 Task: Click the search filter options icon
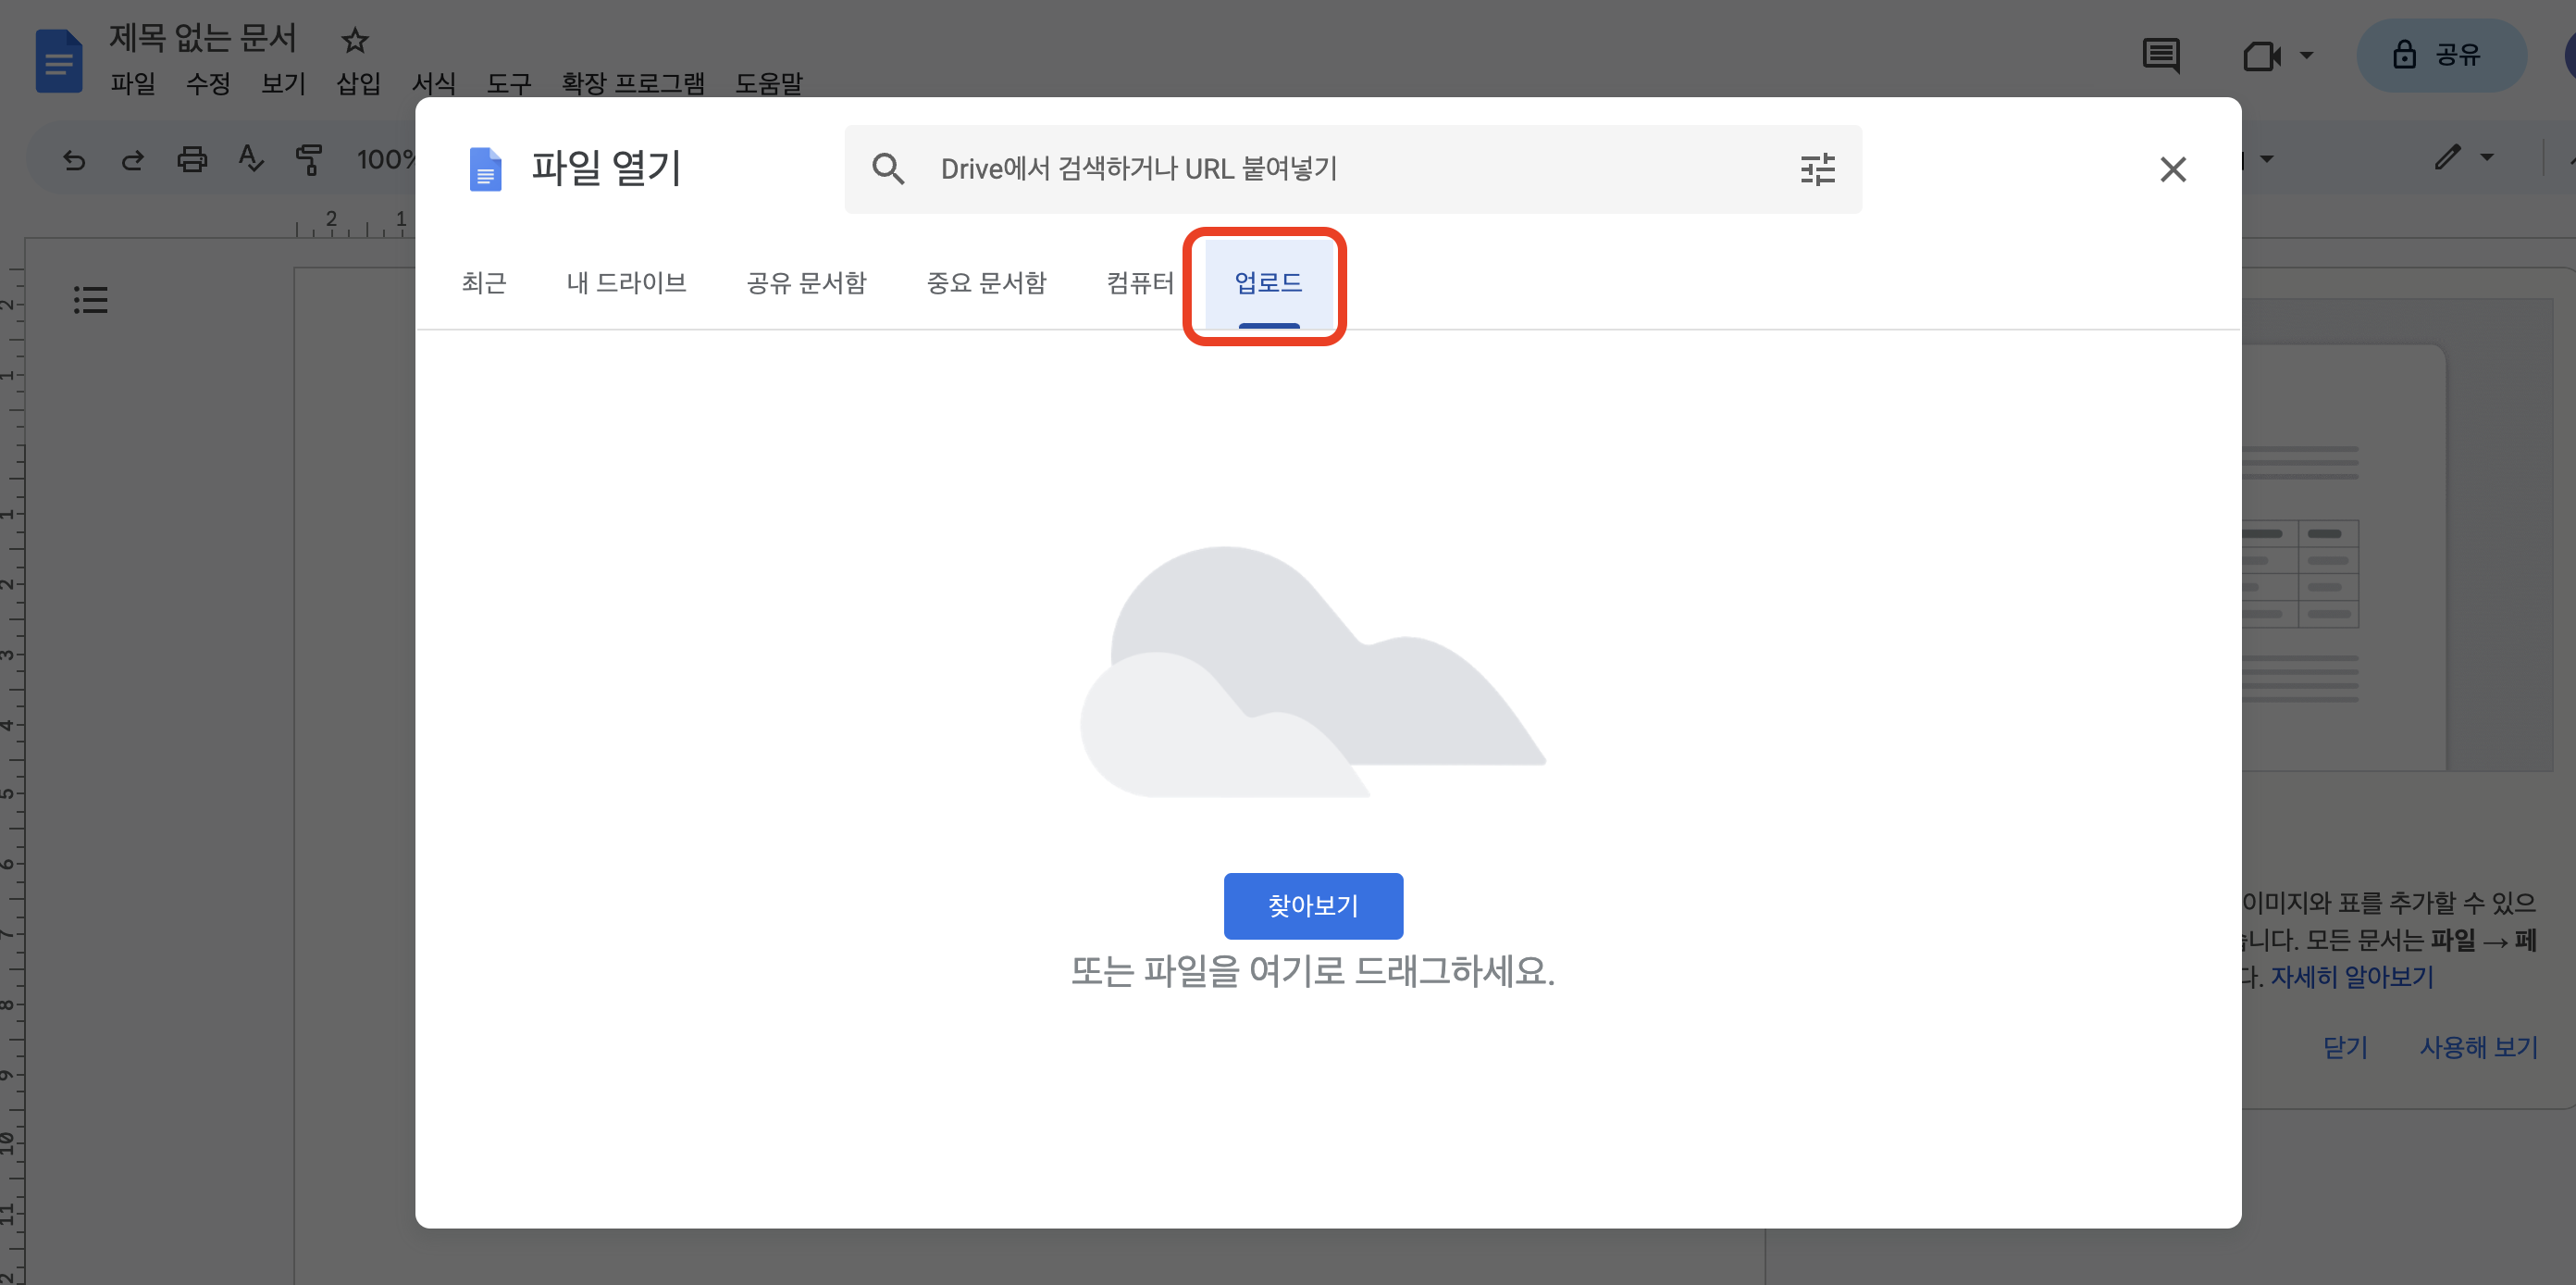point(1817,169)
